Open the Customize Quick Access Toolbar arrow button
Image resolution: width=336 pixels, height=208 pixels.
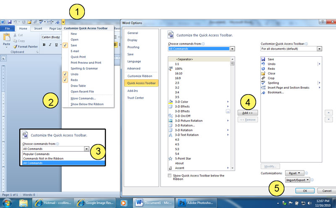coord(63,22)
